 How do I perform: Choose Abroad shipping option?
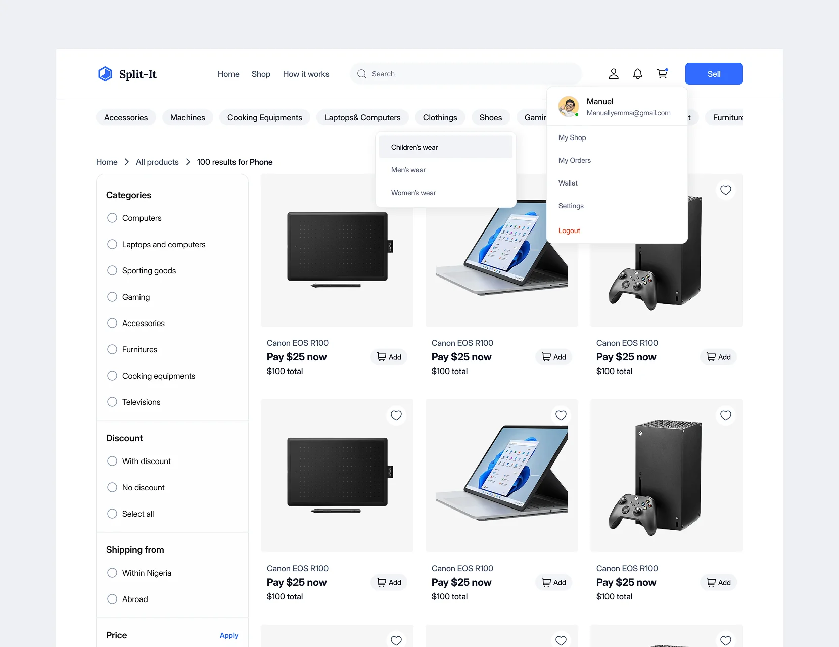click(x=112, y=599)
